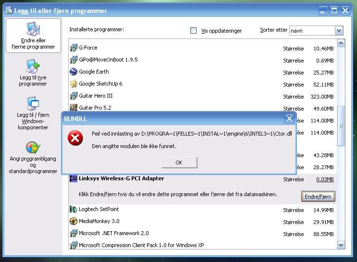Click the 0.03MB size link

coord(325,179)
